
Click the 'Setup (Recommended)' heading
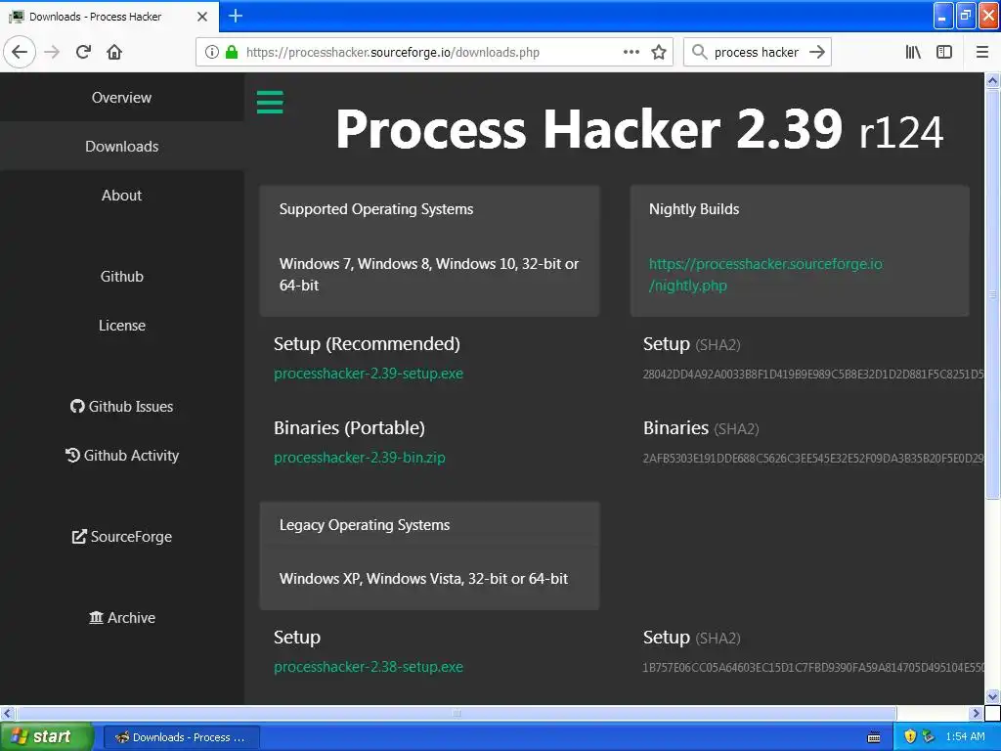coord(368,344)
